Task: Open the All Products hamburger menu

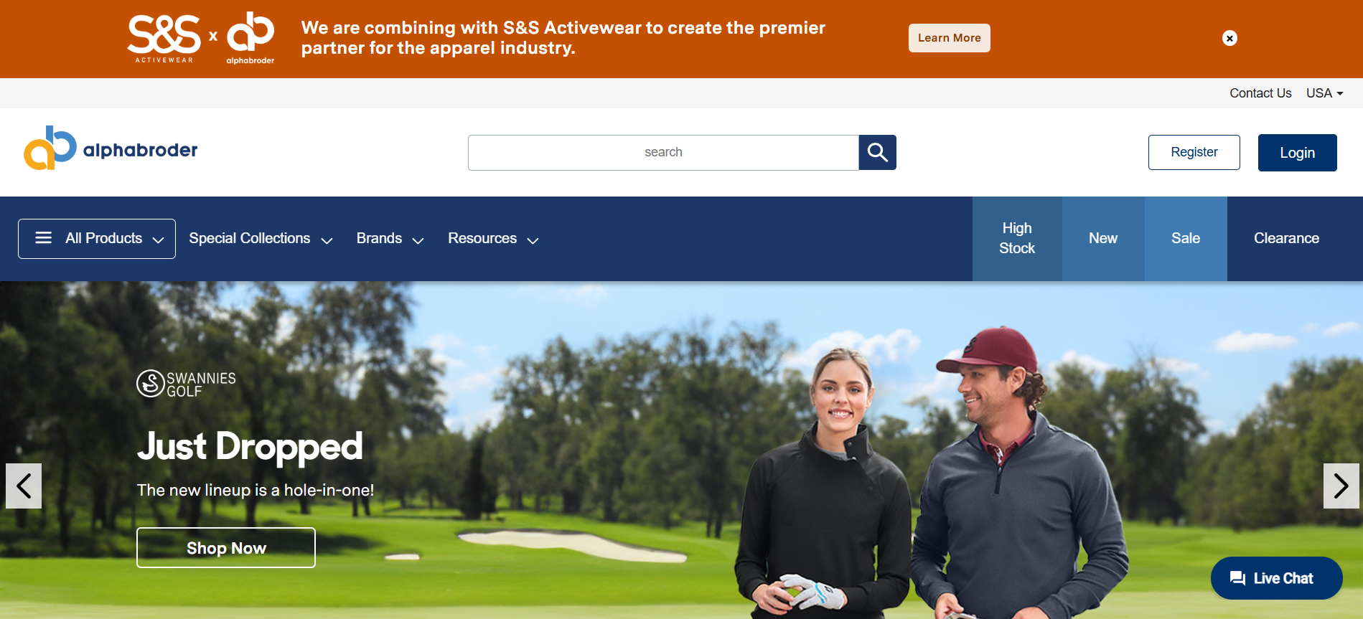Action: pos(97,239)
